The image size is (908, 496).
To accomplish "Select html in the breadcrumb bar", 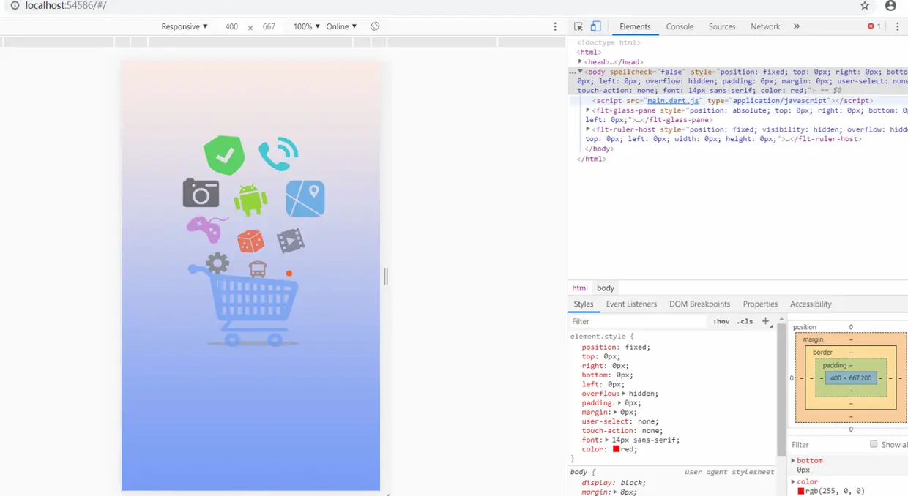I will click(x=580, y=288).
